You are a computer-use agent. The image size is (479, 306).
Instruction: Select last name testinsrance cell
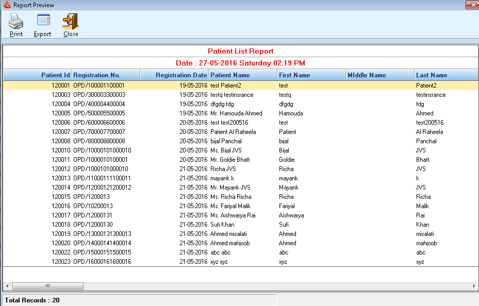[x=431, y=95]
